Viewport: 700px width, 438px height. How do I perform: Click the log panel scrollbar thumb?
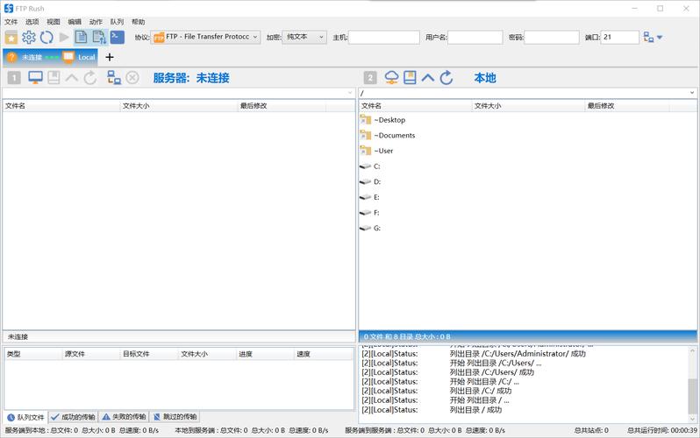692,396
